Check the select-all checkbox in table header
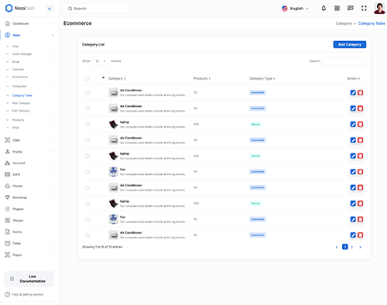The image size is (387, 305). 87,78
